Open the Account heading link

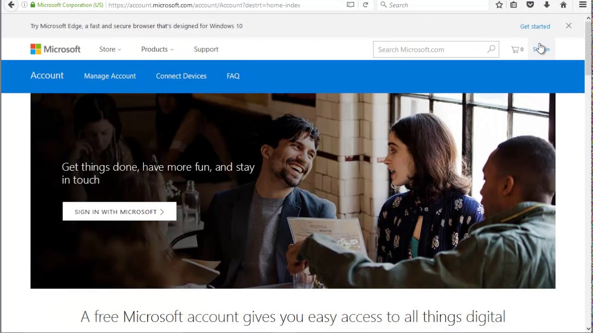pos(47,75)
